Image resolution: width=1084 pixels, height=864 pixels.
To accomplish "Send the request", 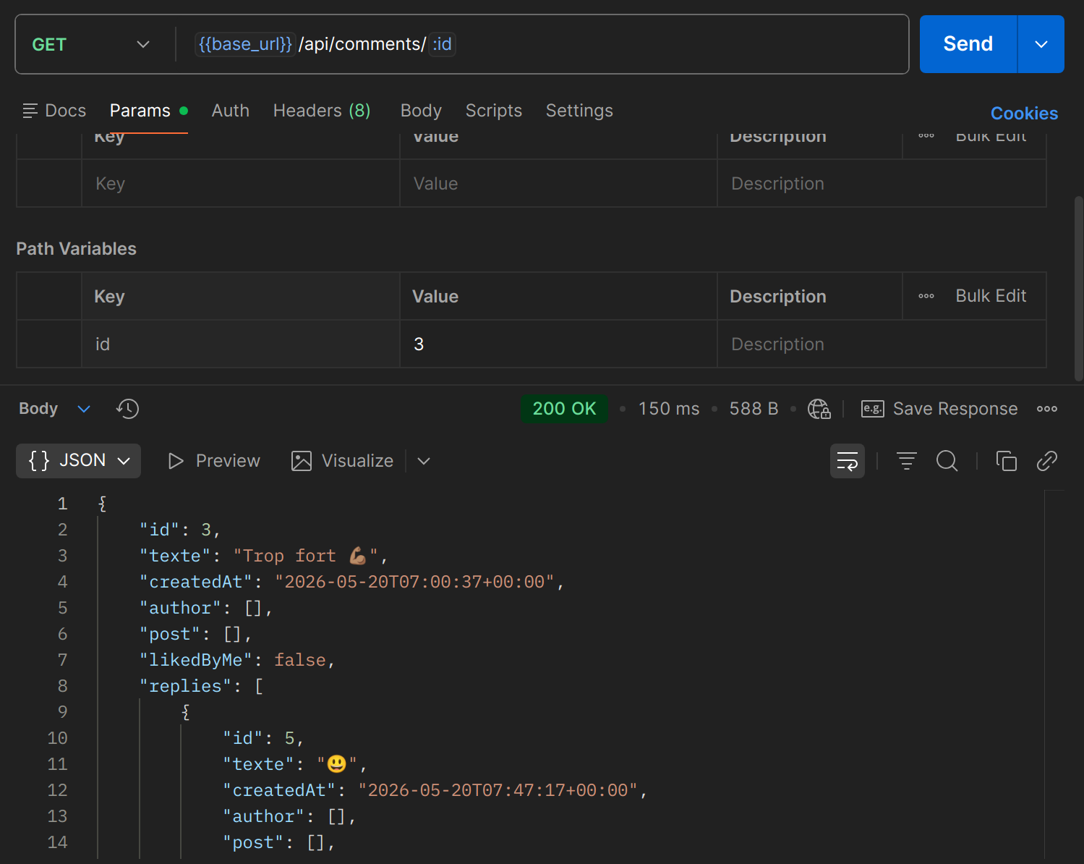I will tap(968, 44).
